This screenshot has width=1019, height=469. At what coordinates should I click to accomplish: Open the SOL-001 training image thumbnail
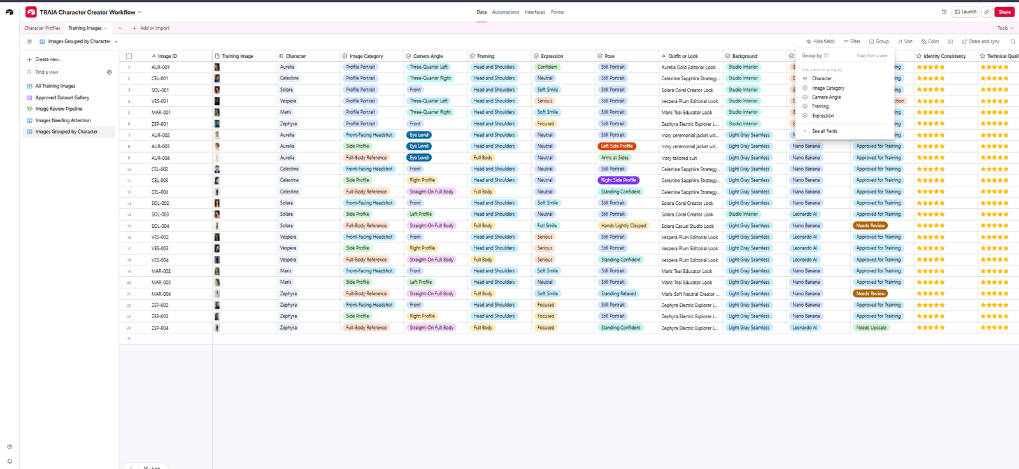click(x=217, y=90)
